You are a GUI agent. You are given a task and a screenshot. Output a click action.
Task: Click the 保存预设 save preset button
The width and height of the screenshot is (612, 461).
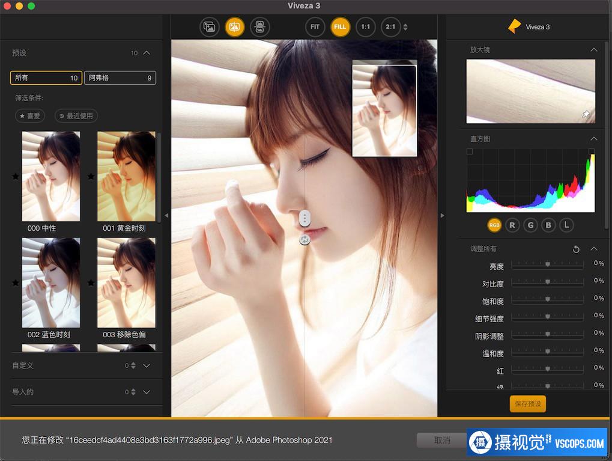tap(528, 404)
